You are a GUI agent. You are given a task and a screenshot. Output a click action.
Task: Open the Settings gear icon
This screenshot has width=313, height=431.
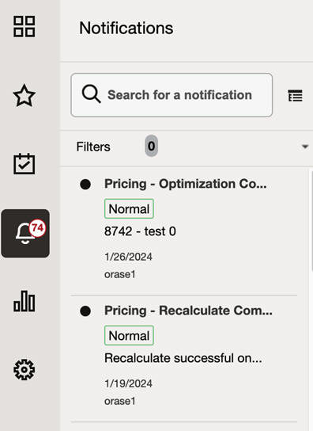tap(25, 370)
